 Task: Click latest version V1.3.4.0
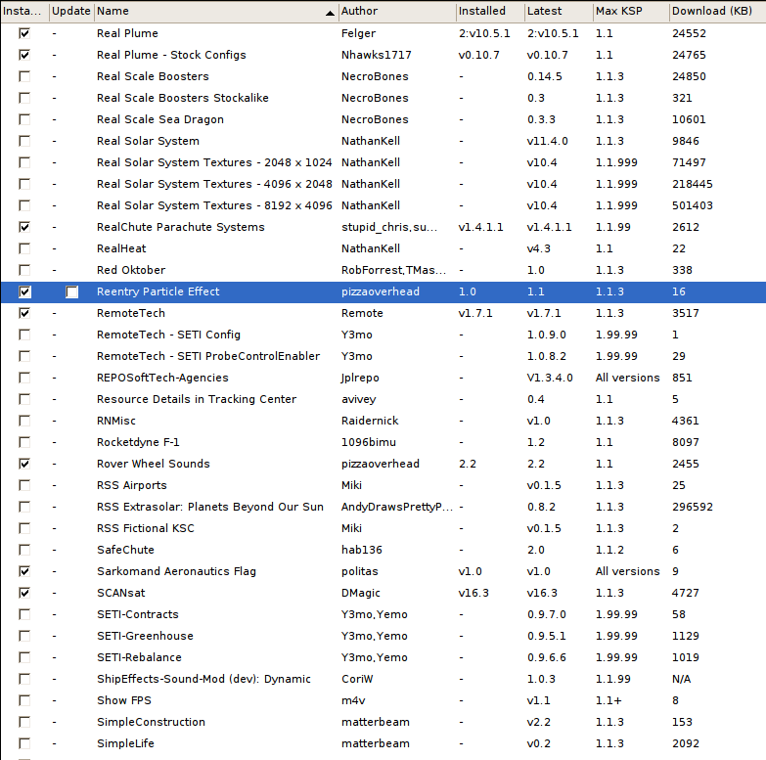[x=550, y=378]
